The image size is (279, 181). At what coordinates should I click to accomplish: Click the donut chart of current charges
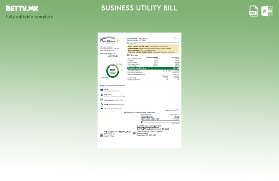click(113, 71)
